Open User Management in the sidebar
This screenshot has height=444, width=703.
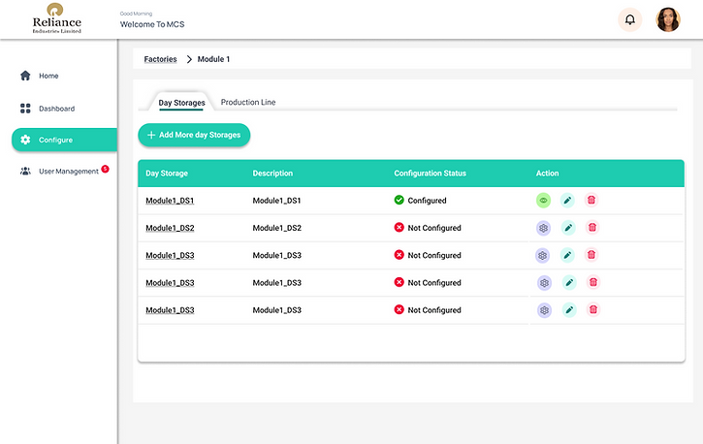pyautogui.click(x=64, y=172)
